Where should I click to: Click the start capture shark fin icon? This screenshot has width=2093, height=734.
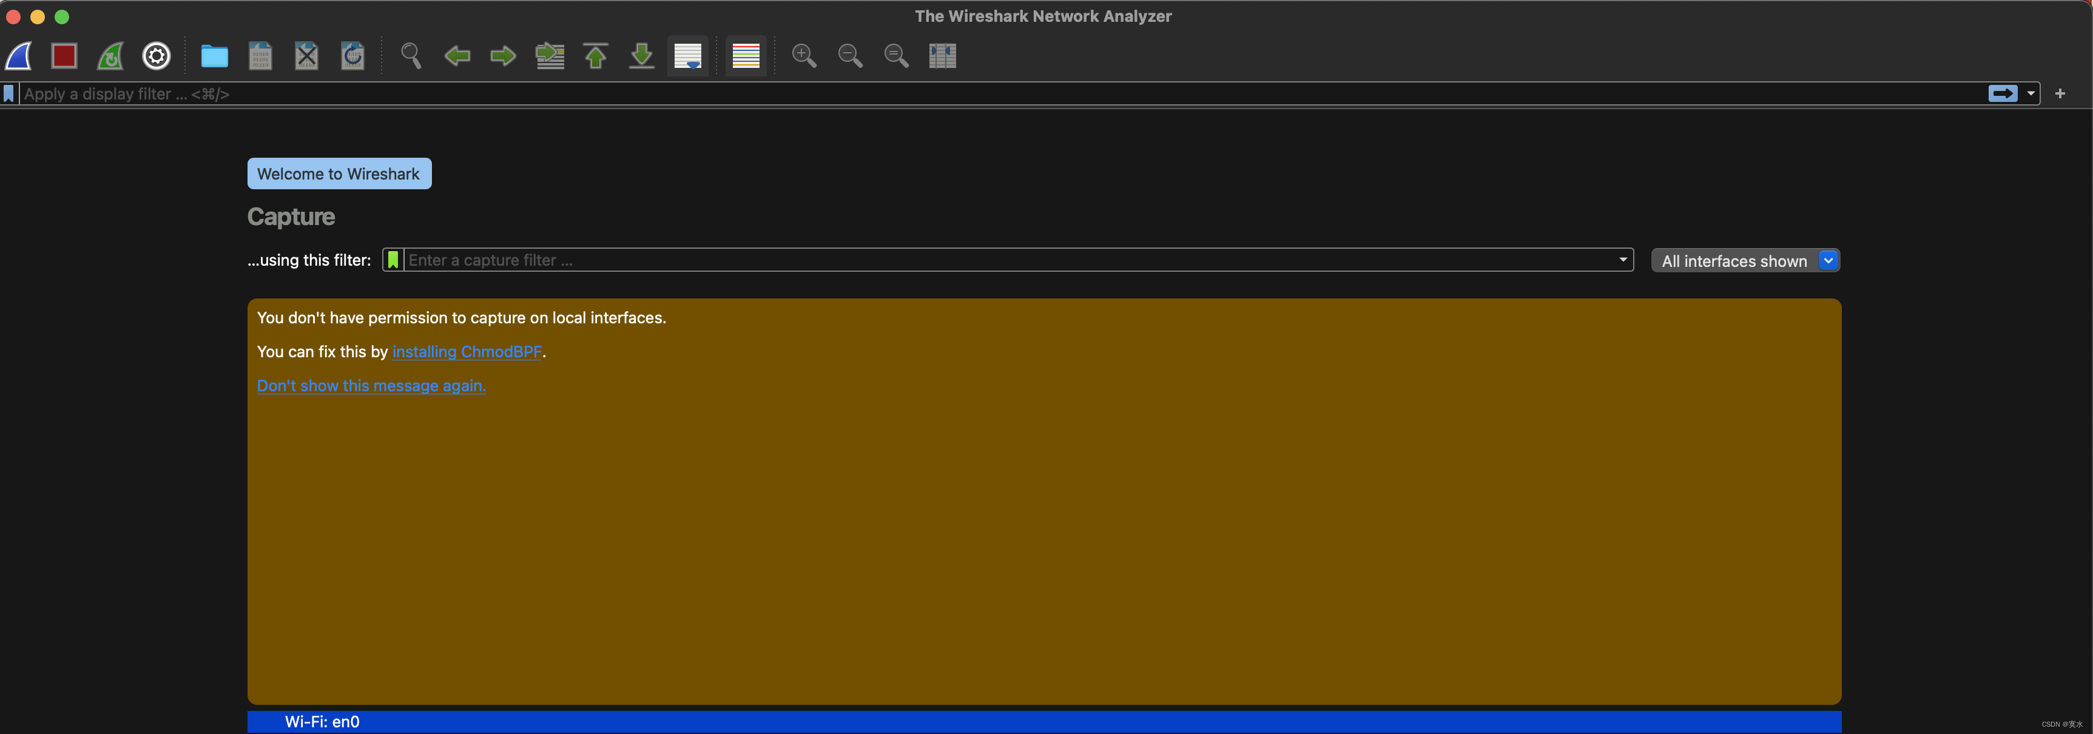(x=19, y=56)
